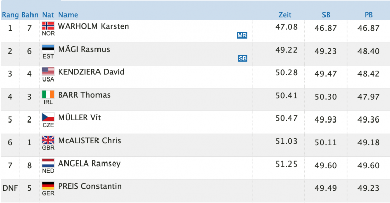Screen dimensions: 390x203
Task: Select BARR Thomas athlete name
Action: point(84,95)
